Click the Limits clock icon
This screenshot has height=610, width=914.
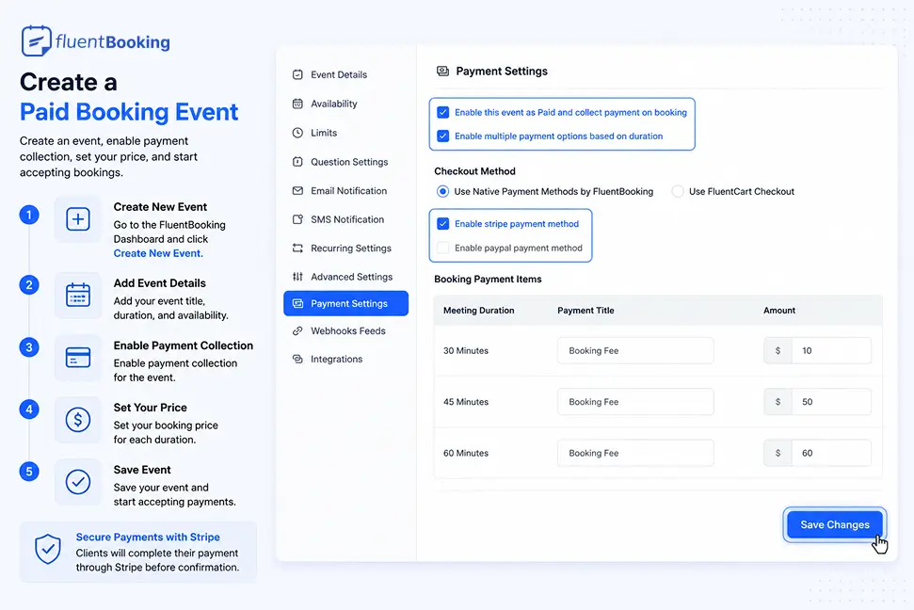pyautogui.click(x=297, y=133)
